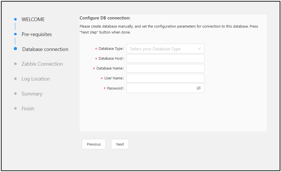Viewport: 281px width, 172px height.
Task: Click the blue dot beside Pre-requisites
Action: coord(16,34)
